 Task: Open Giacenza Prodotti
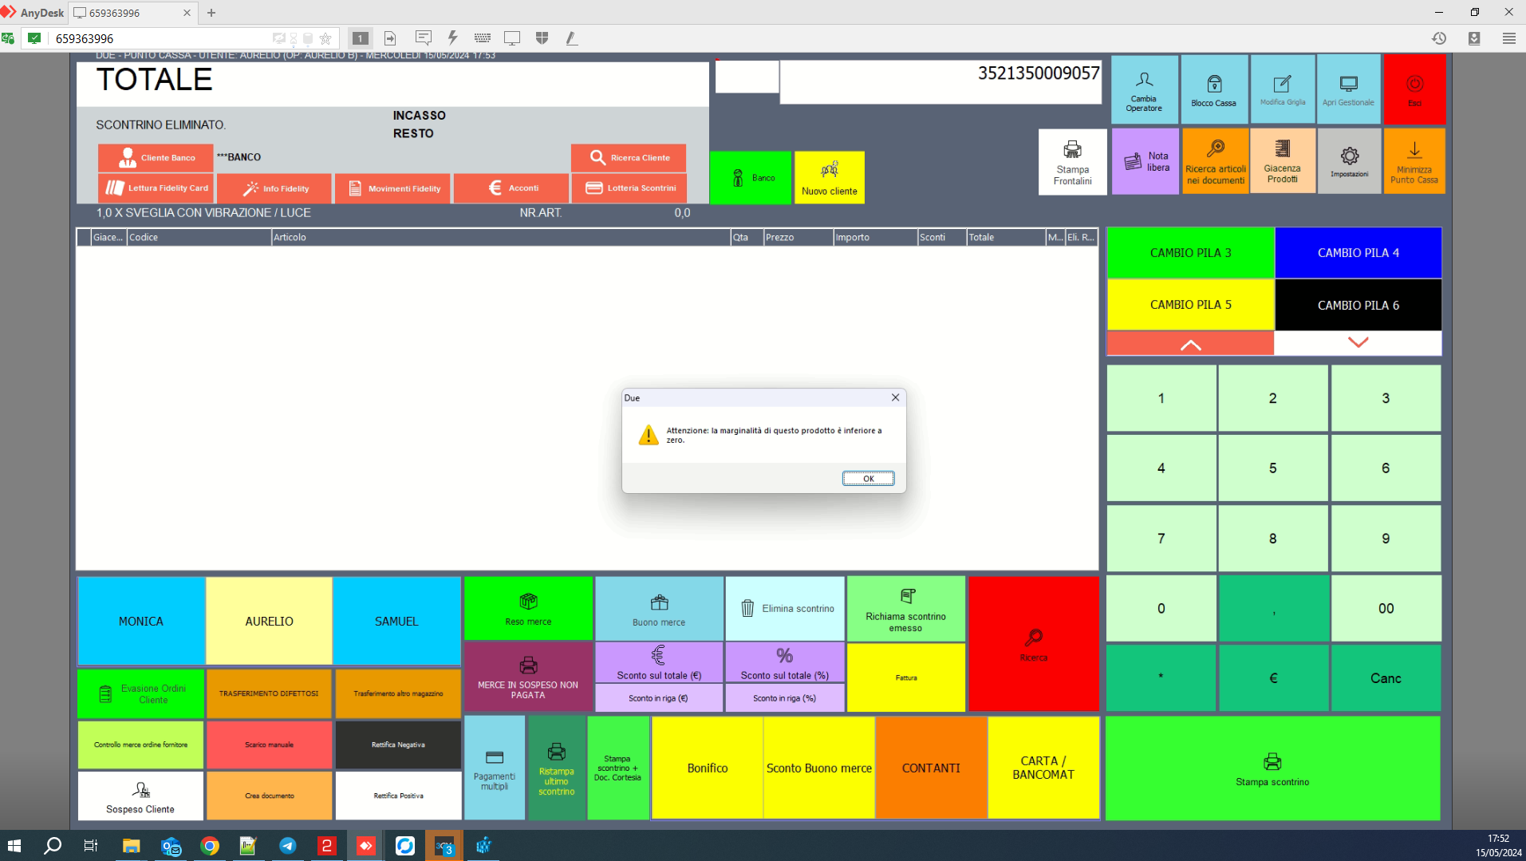tap(1282, 162)
